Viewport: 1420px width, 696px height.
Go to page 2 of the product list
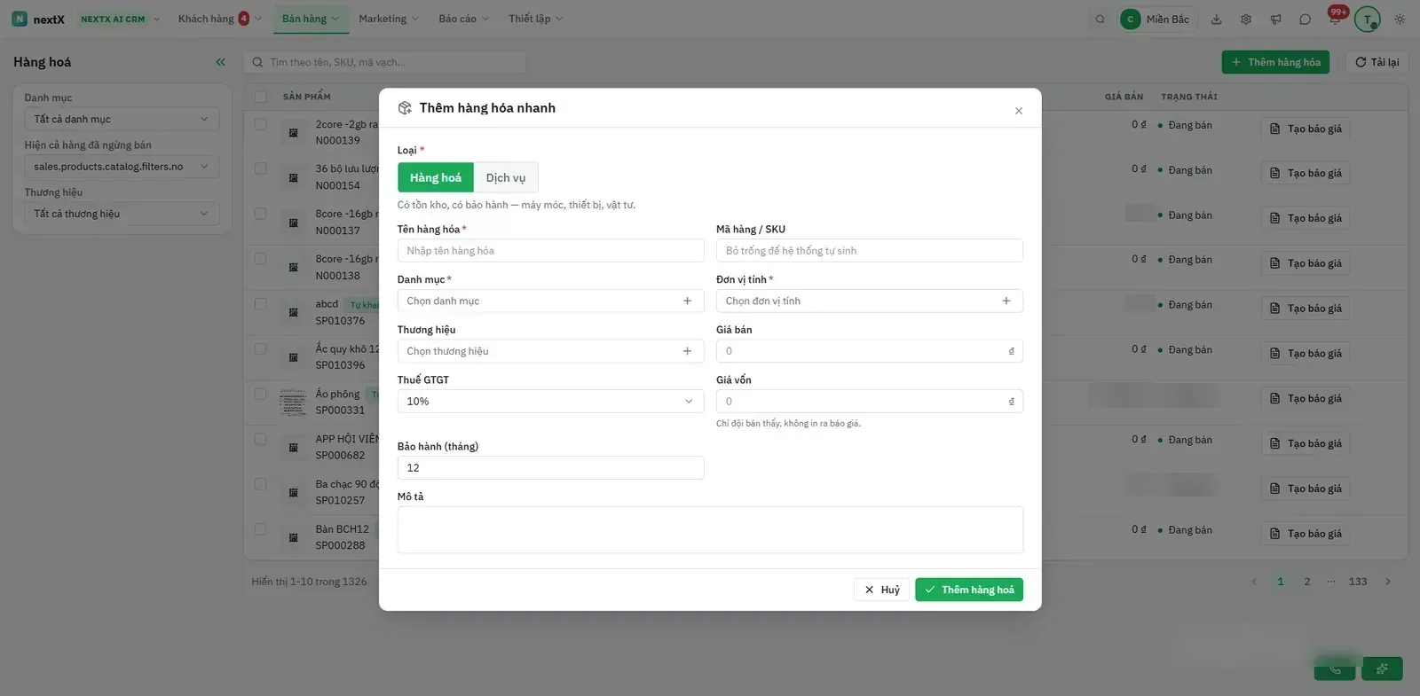tap(1306, 582)
